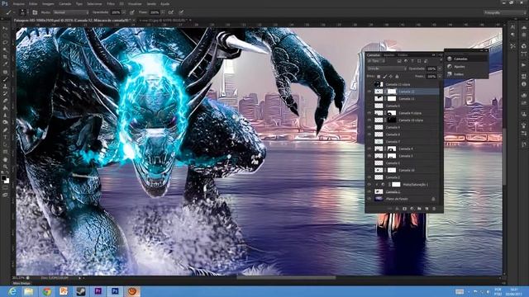Image resolution: width=529 pixels, height=297 pixels.
Task: Create a new layer icon
Action: [427, 209]
